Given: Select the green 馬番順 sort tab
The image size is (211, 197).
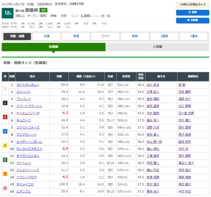Looking at the screenshot, I should click(54, 47).
